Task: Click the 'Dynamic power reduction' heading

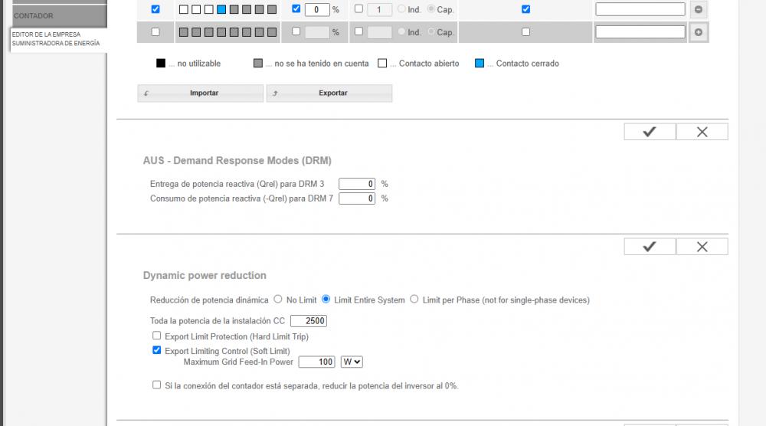Action: (x=205, y=276)
